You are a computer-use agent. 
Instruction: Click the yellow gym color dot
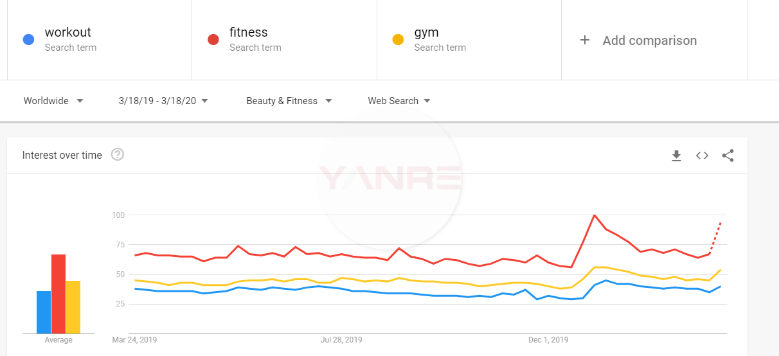click(x=398, y=40)
